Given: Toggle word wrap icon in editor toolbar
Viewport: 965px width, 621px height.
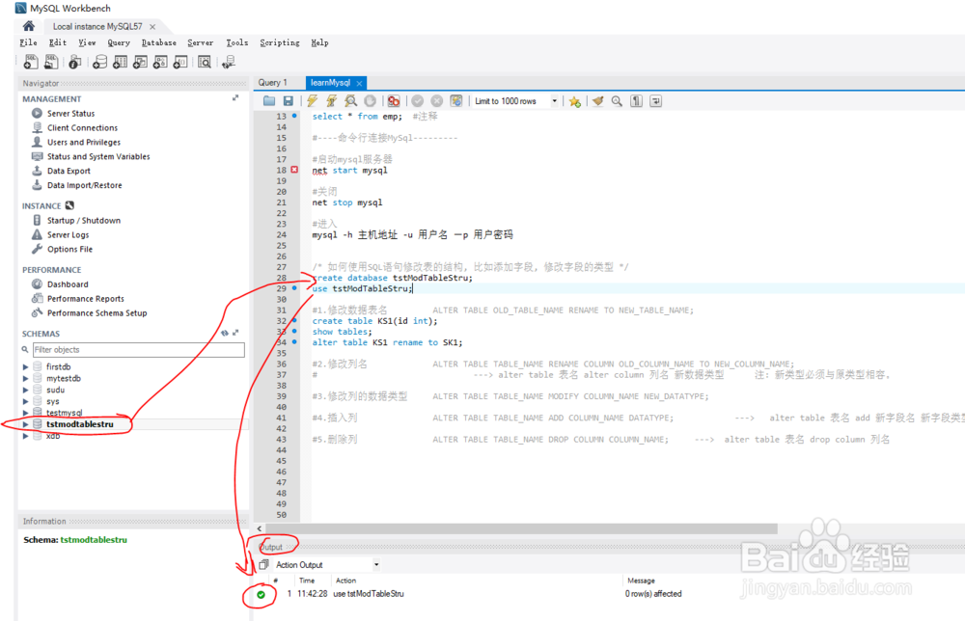Looking at the screenshot, I should [656, 101].
